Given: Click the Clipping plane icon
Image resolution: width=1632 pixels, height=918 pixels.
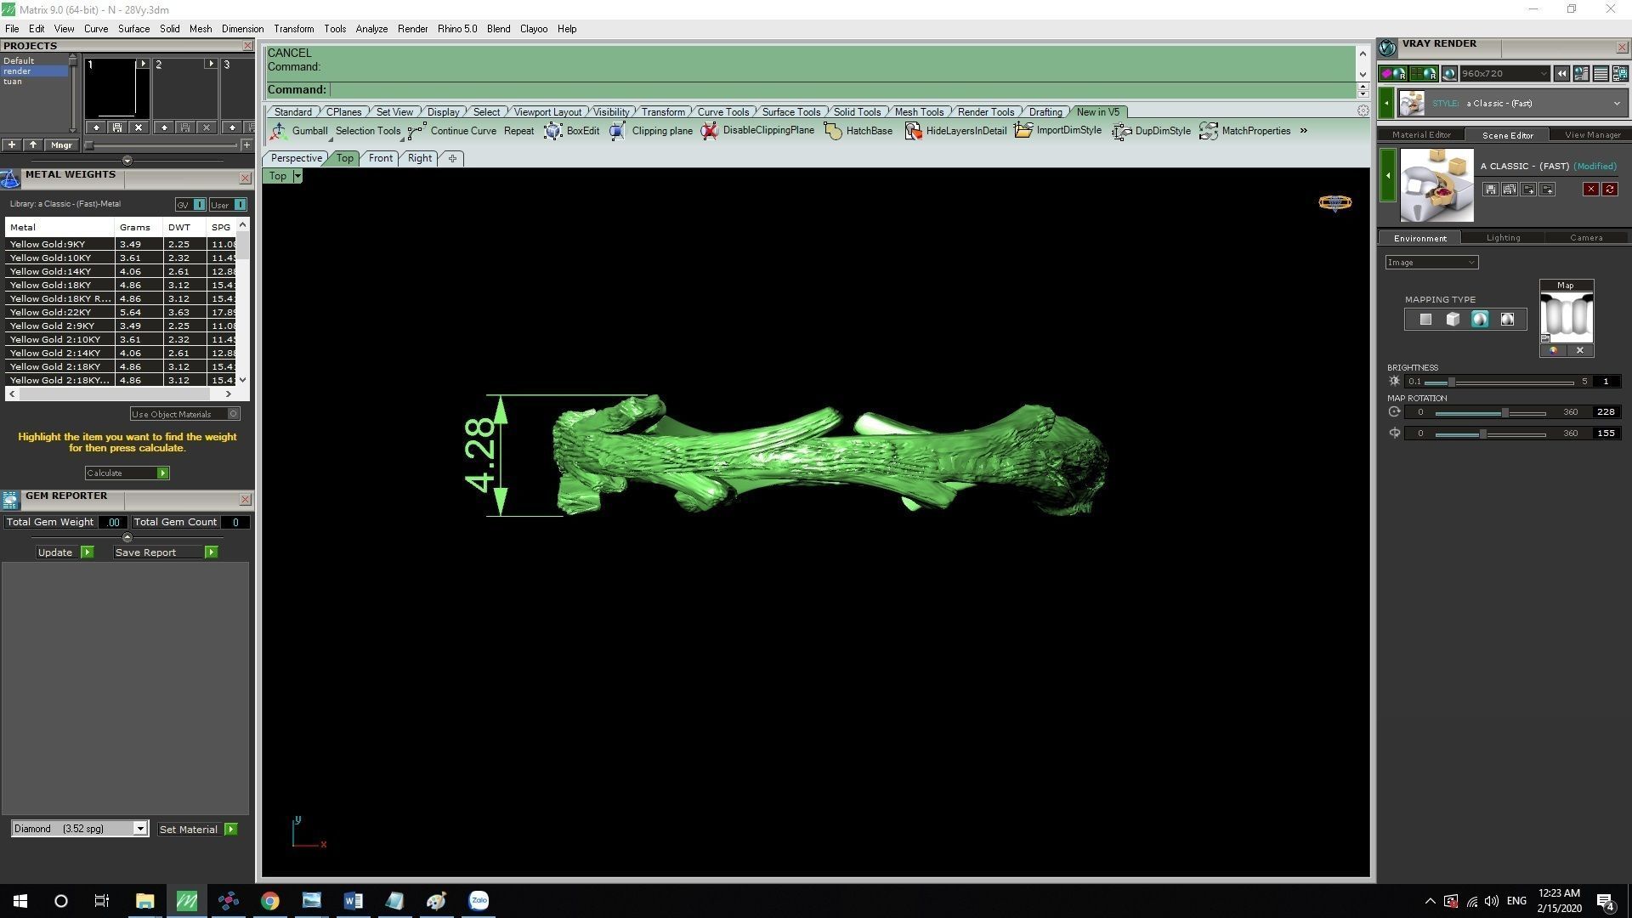Looking at the screenshot, I should coord(618,131).
